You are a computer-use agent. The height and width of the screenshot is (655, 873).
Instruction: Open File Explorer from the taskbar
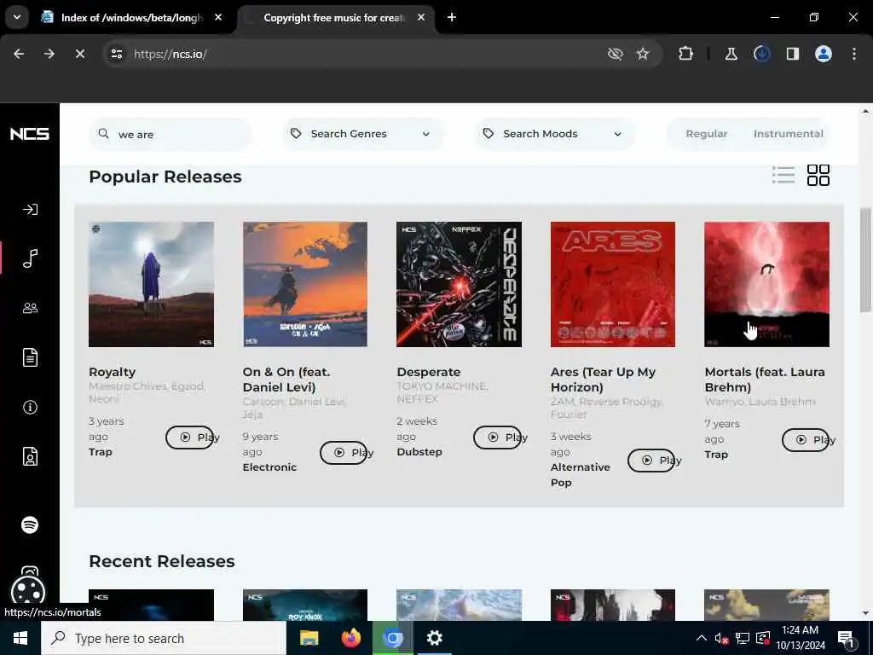[x=309, y=638]
